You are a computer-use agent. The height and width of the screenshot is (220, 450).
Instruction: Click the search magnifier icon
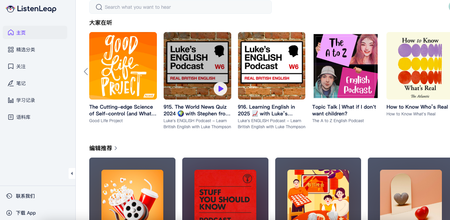pyautogui.click(x=99, y=7)
